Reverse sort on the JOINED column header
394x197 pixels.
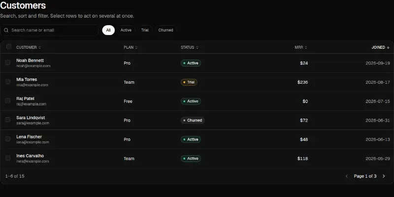click(380, 47)
